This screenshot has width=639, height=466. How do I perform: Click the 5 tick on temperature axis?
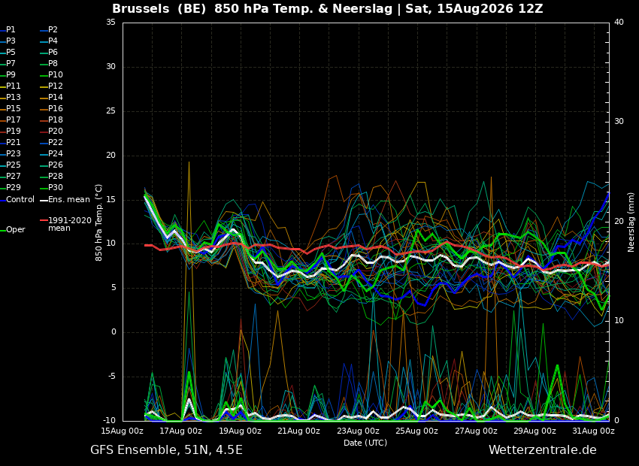[114, 288]
